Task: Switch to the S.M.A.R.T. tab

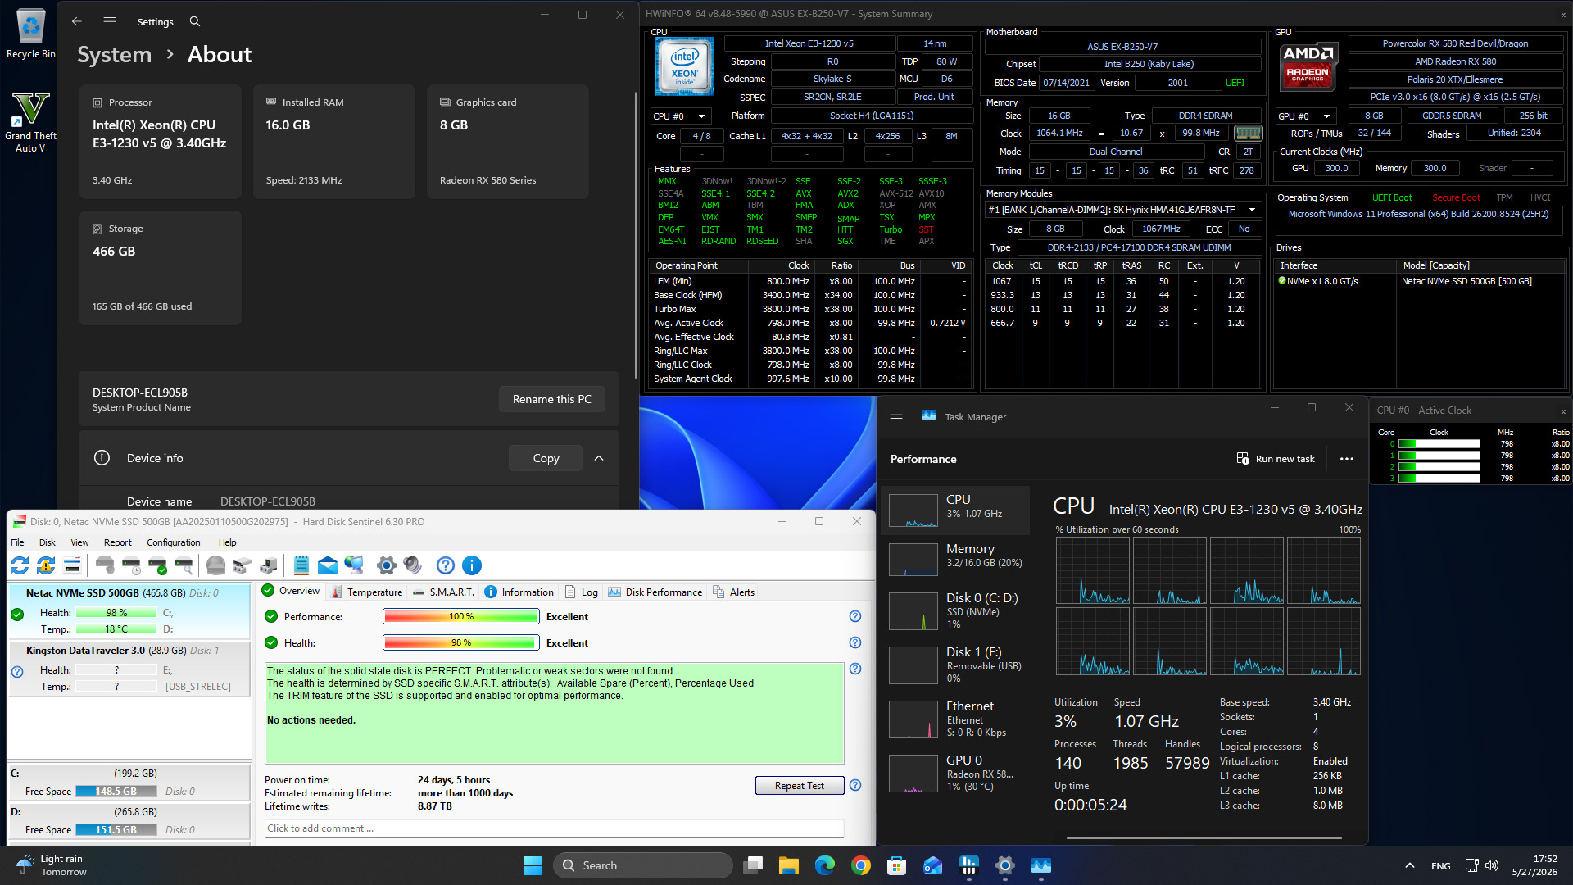Action: (x=443, y=592)
